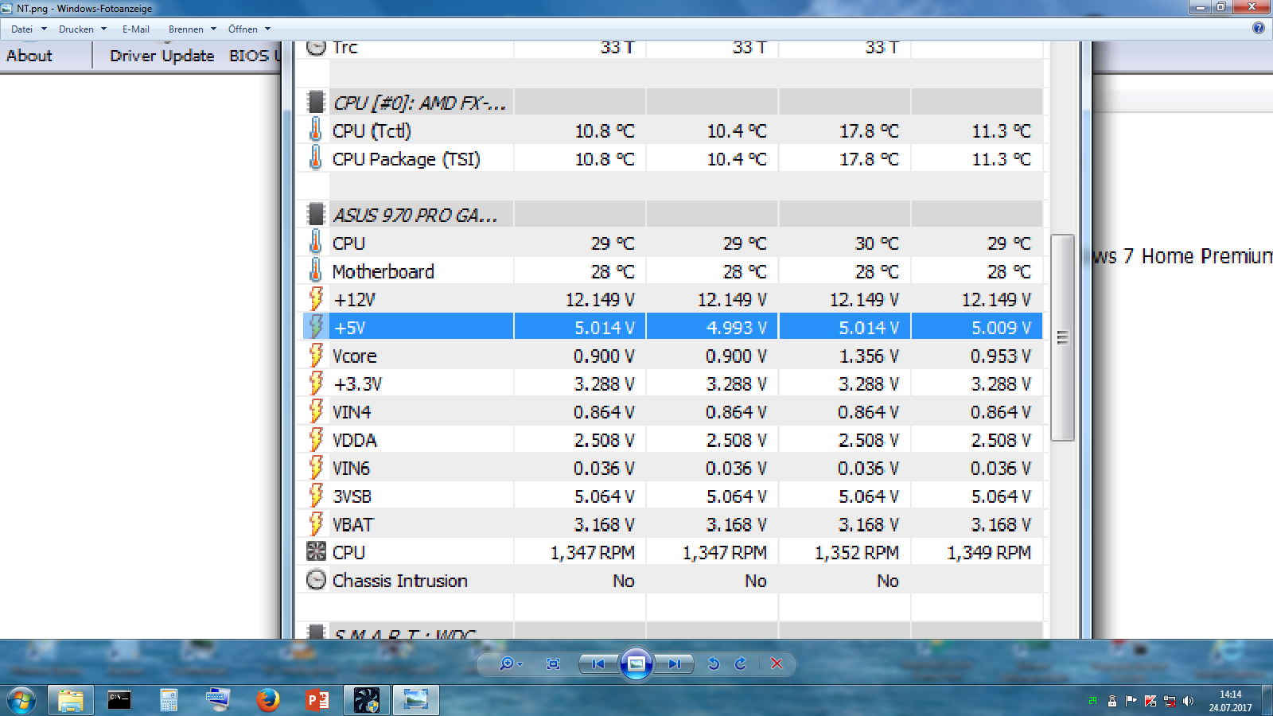Launch Firefox from the taskbar
The height and width of the screenshot is (716, 1273).
pos(268,700)
